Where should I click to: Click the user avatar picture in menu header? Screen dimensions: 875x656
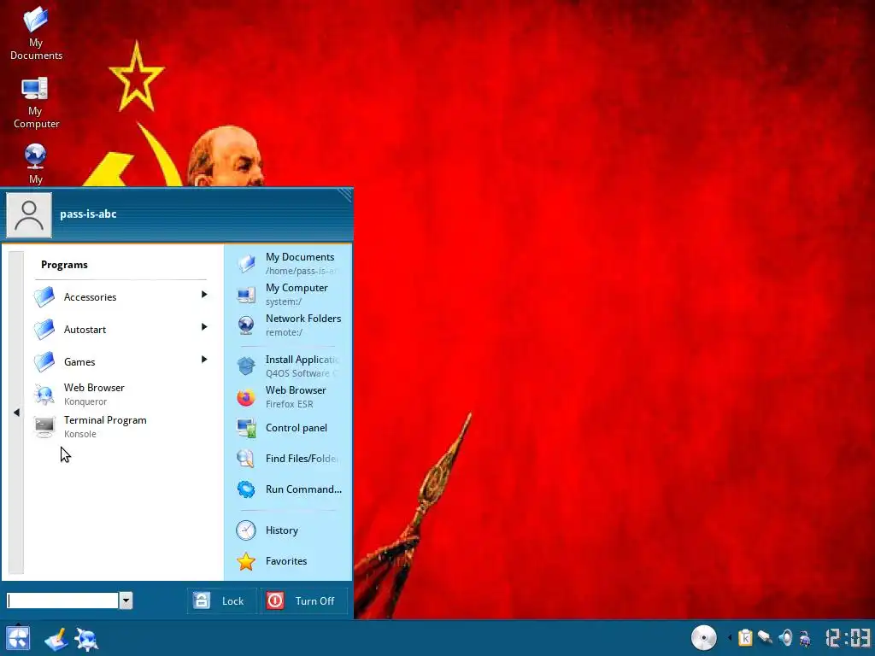coord(29,215)
